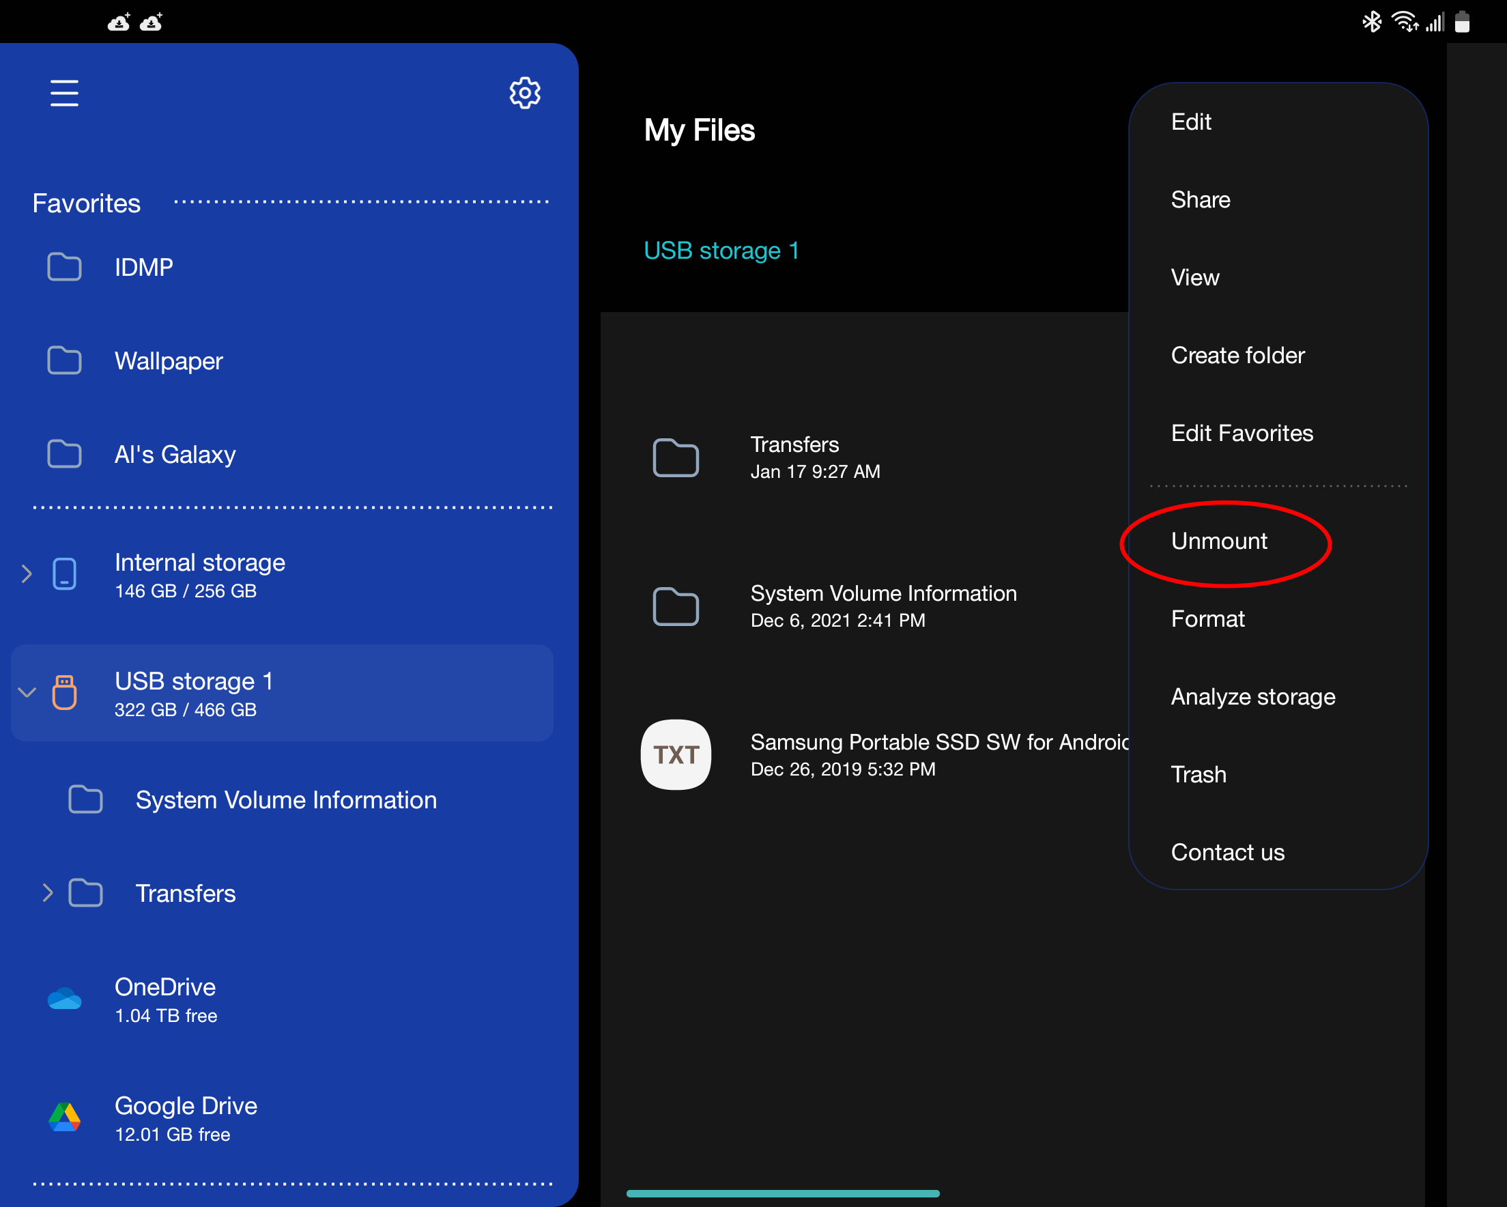Image resolution: width=1507 pixels, height=1207 pixels.
Task: Select Unmount from the menu
Action: (x=1219, y=541)
